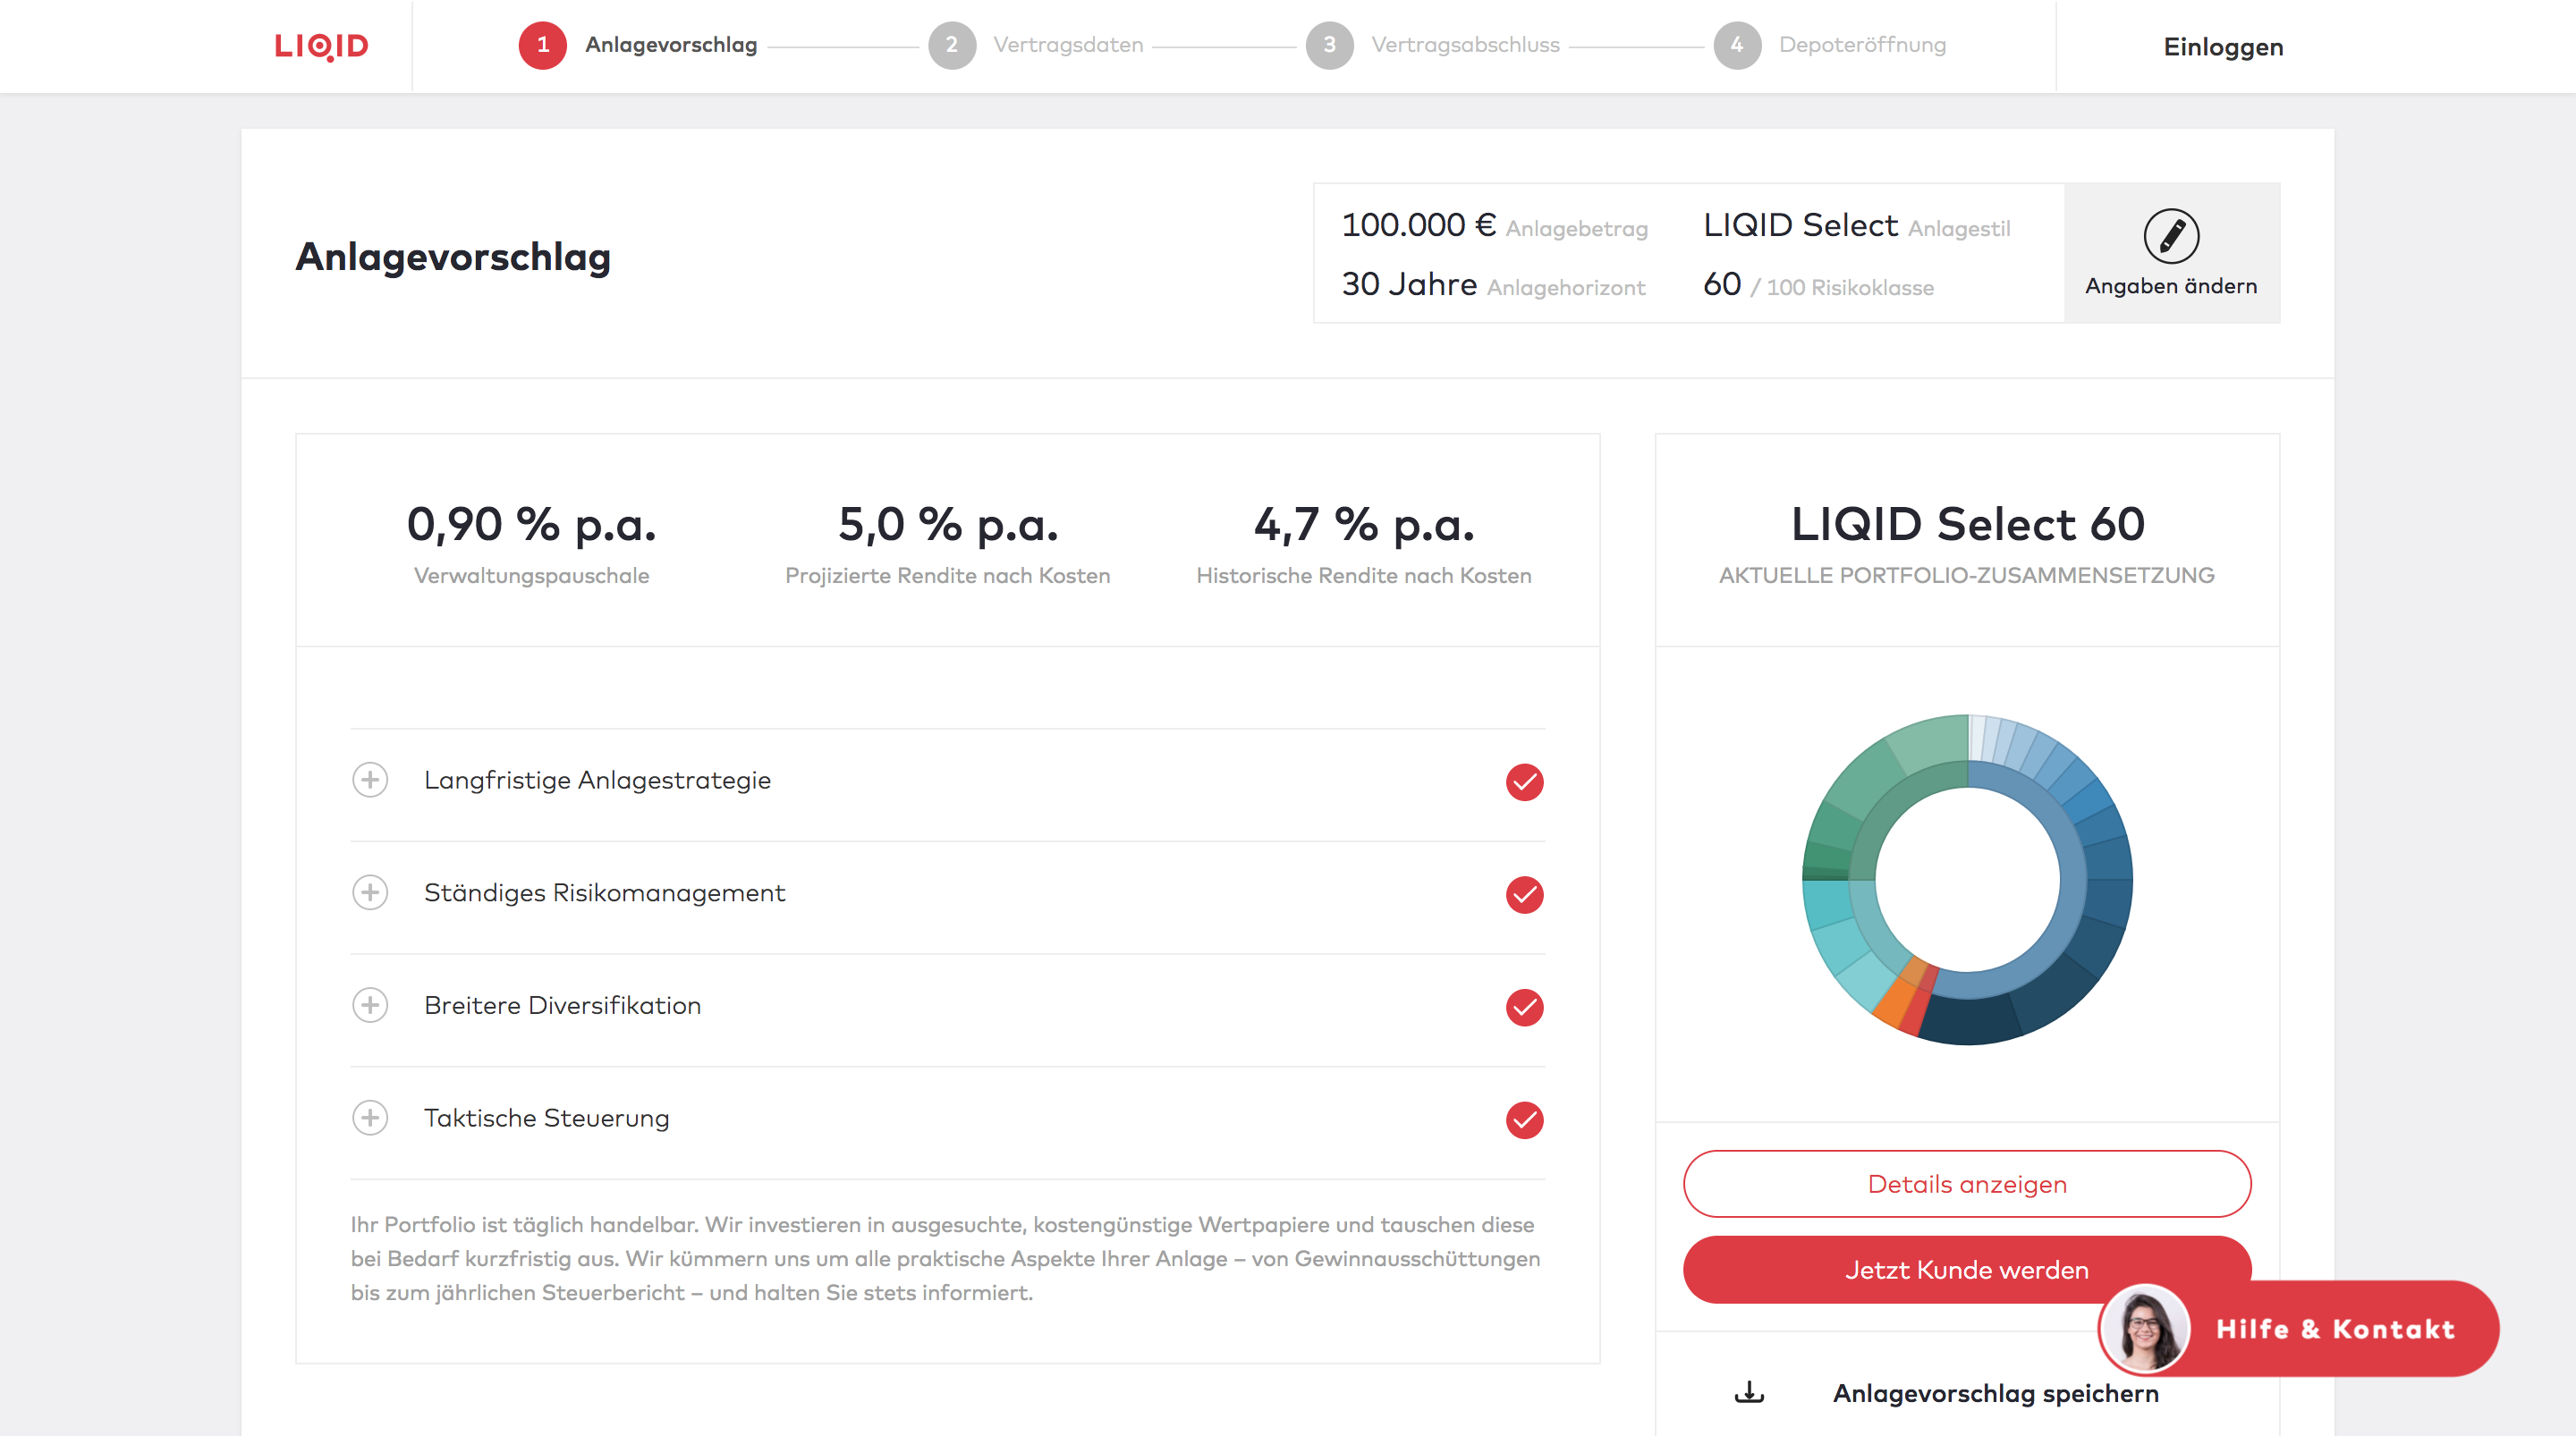Click Einloggen to log in
Viewport: 2576px width, 1436px height.
pyautogui.click(x=2223, y=47)
